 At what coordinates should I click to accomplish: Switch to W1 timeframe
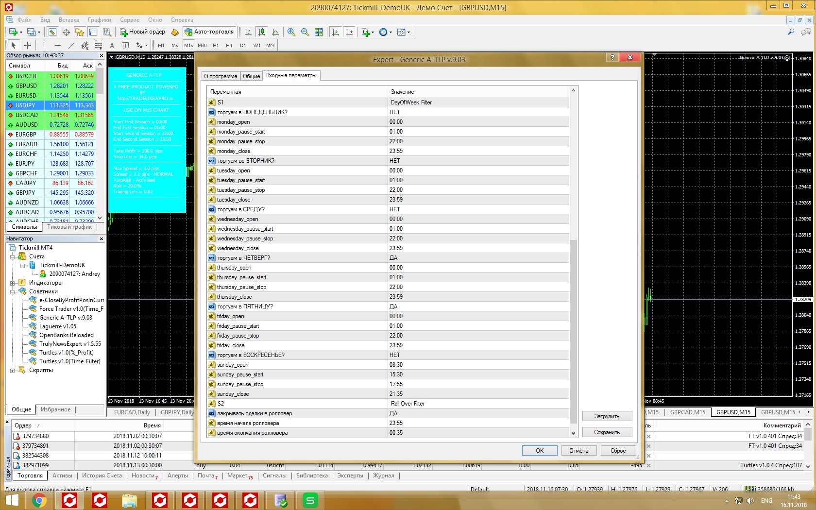click(x=257, y=45)
